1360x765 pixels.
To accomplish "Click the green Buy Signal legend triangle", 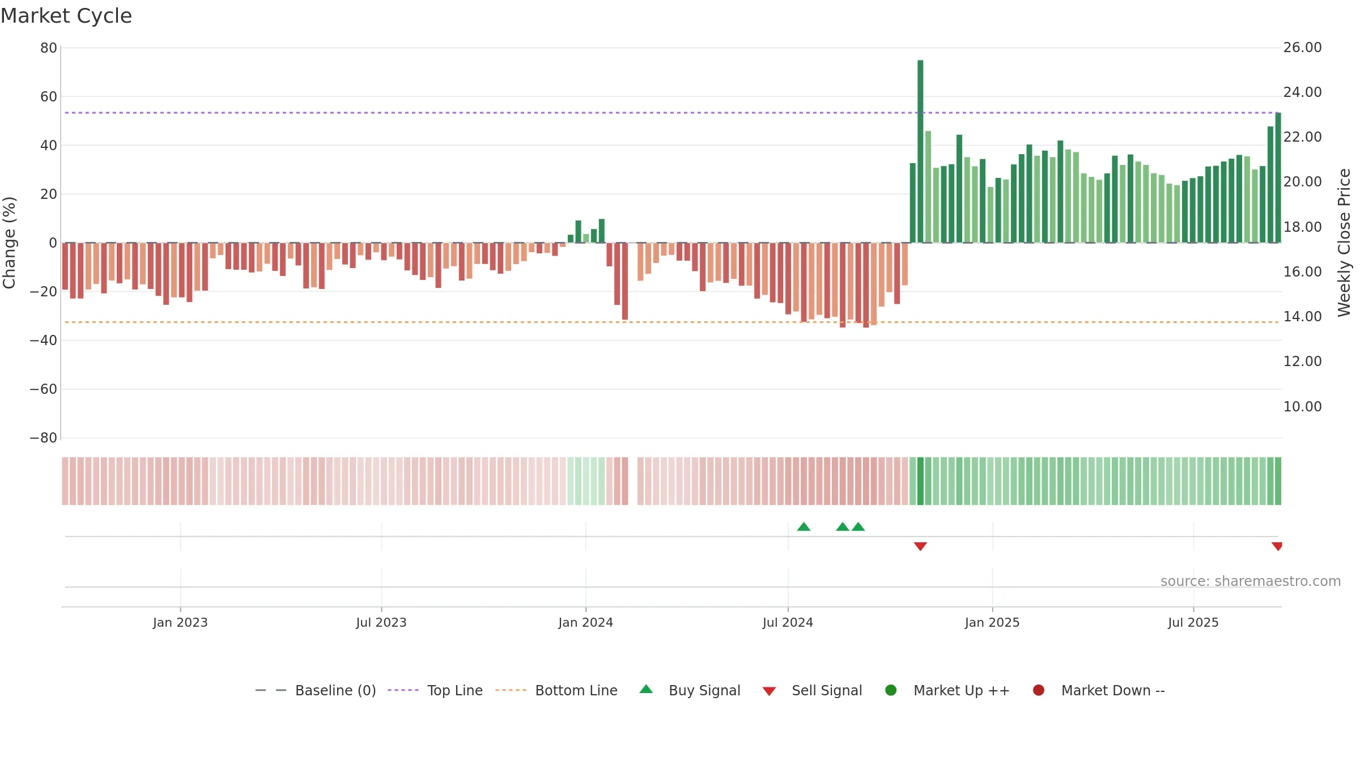I will click(x=646, y=689).
